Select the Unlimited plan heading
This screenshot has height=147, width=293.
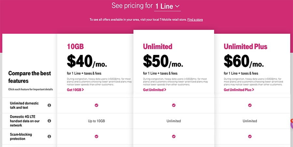158,47
